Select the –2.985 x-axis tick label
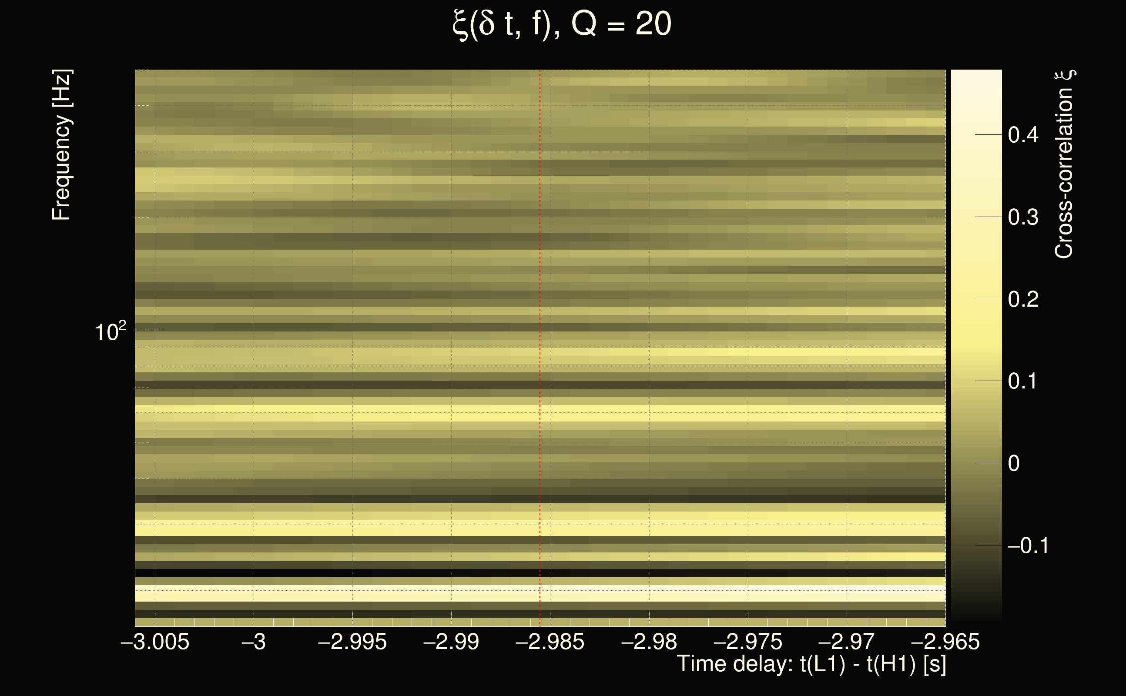Screen dimensions: 1126x696 [550, 642]
